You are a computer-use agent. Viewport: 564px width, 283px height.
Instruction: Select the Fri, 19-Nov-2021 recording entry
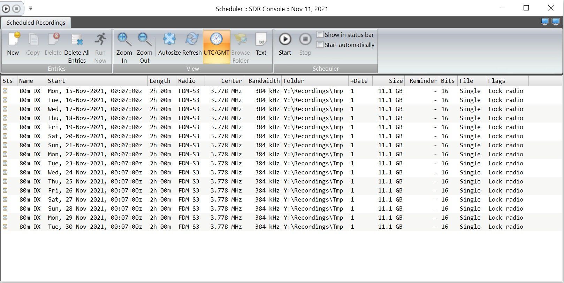click(281, 127)
